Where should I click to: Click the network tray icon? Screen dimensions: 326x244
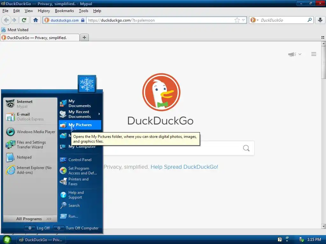click(301, 240)
